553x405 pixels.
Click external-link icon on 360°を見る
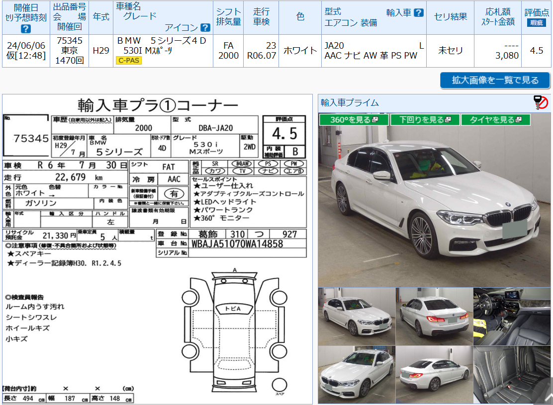point(375,120)
